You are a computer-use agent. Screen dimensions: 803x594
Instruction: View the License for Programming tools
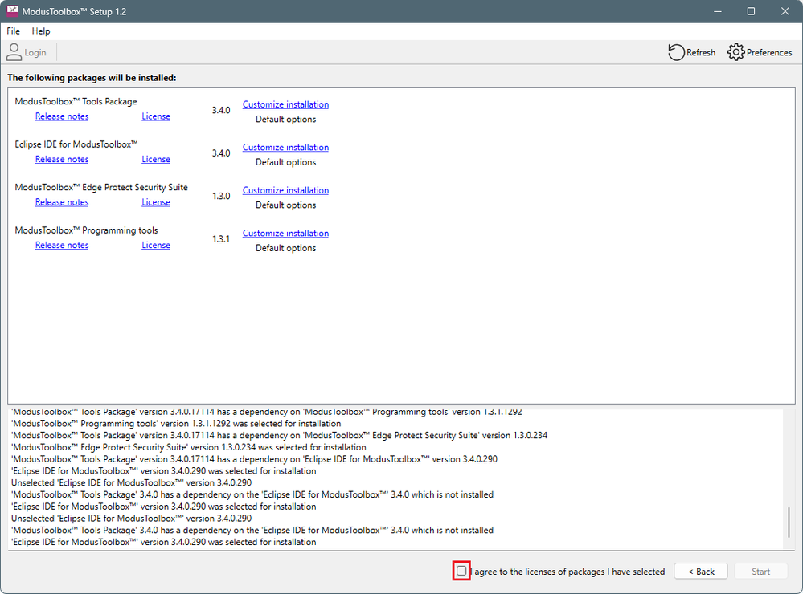(x=155, y=245)
